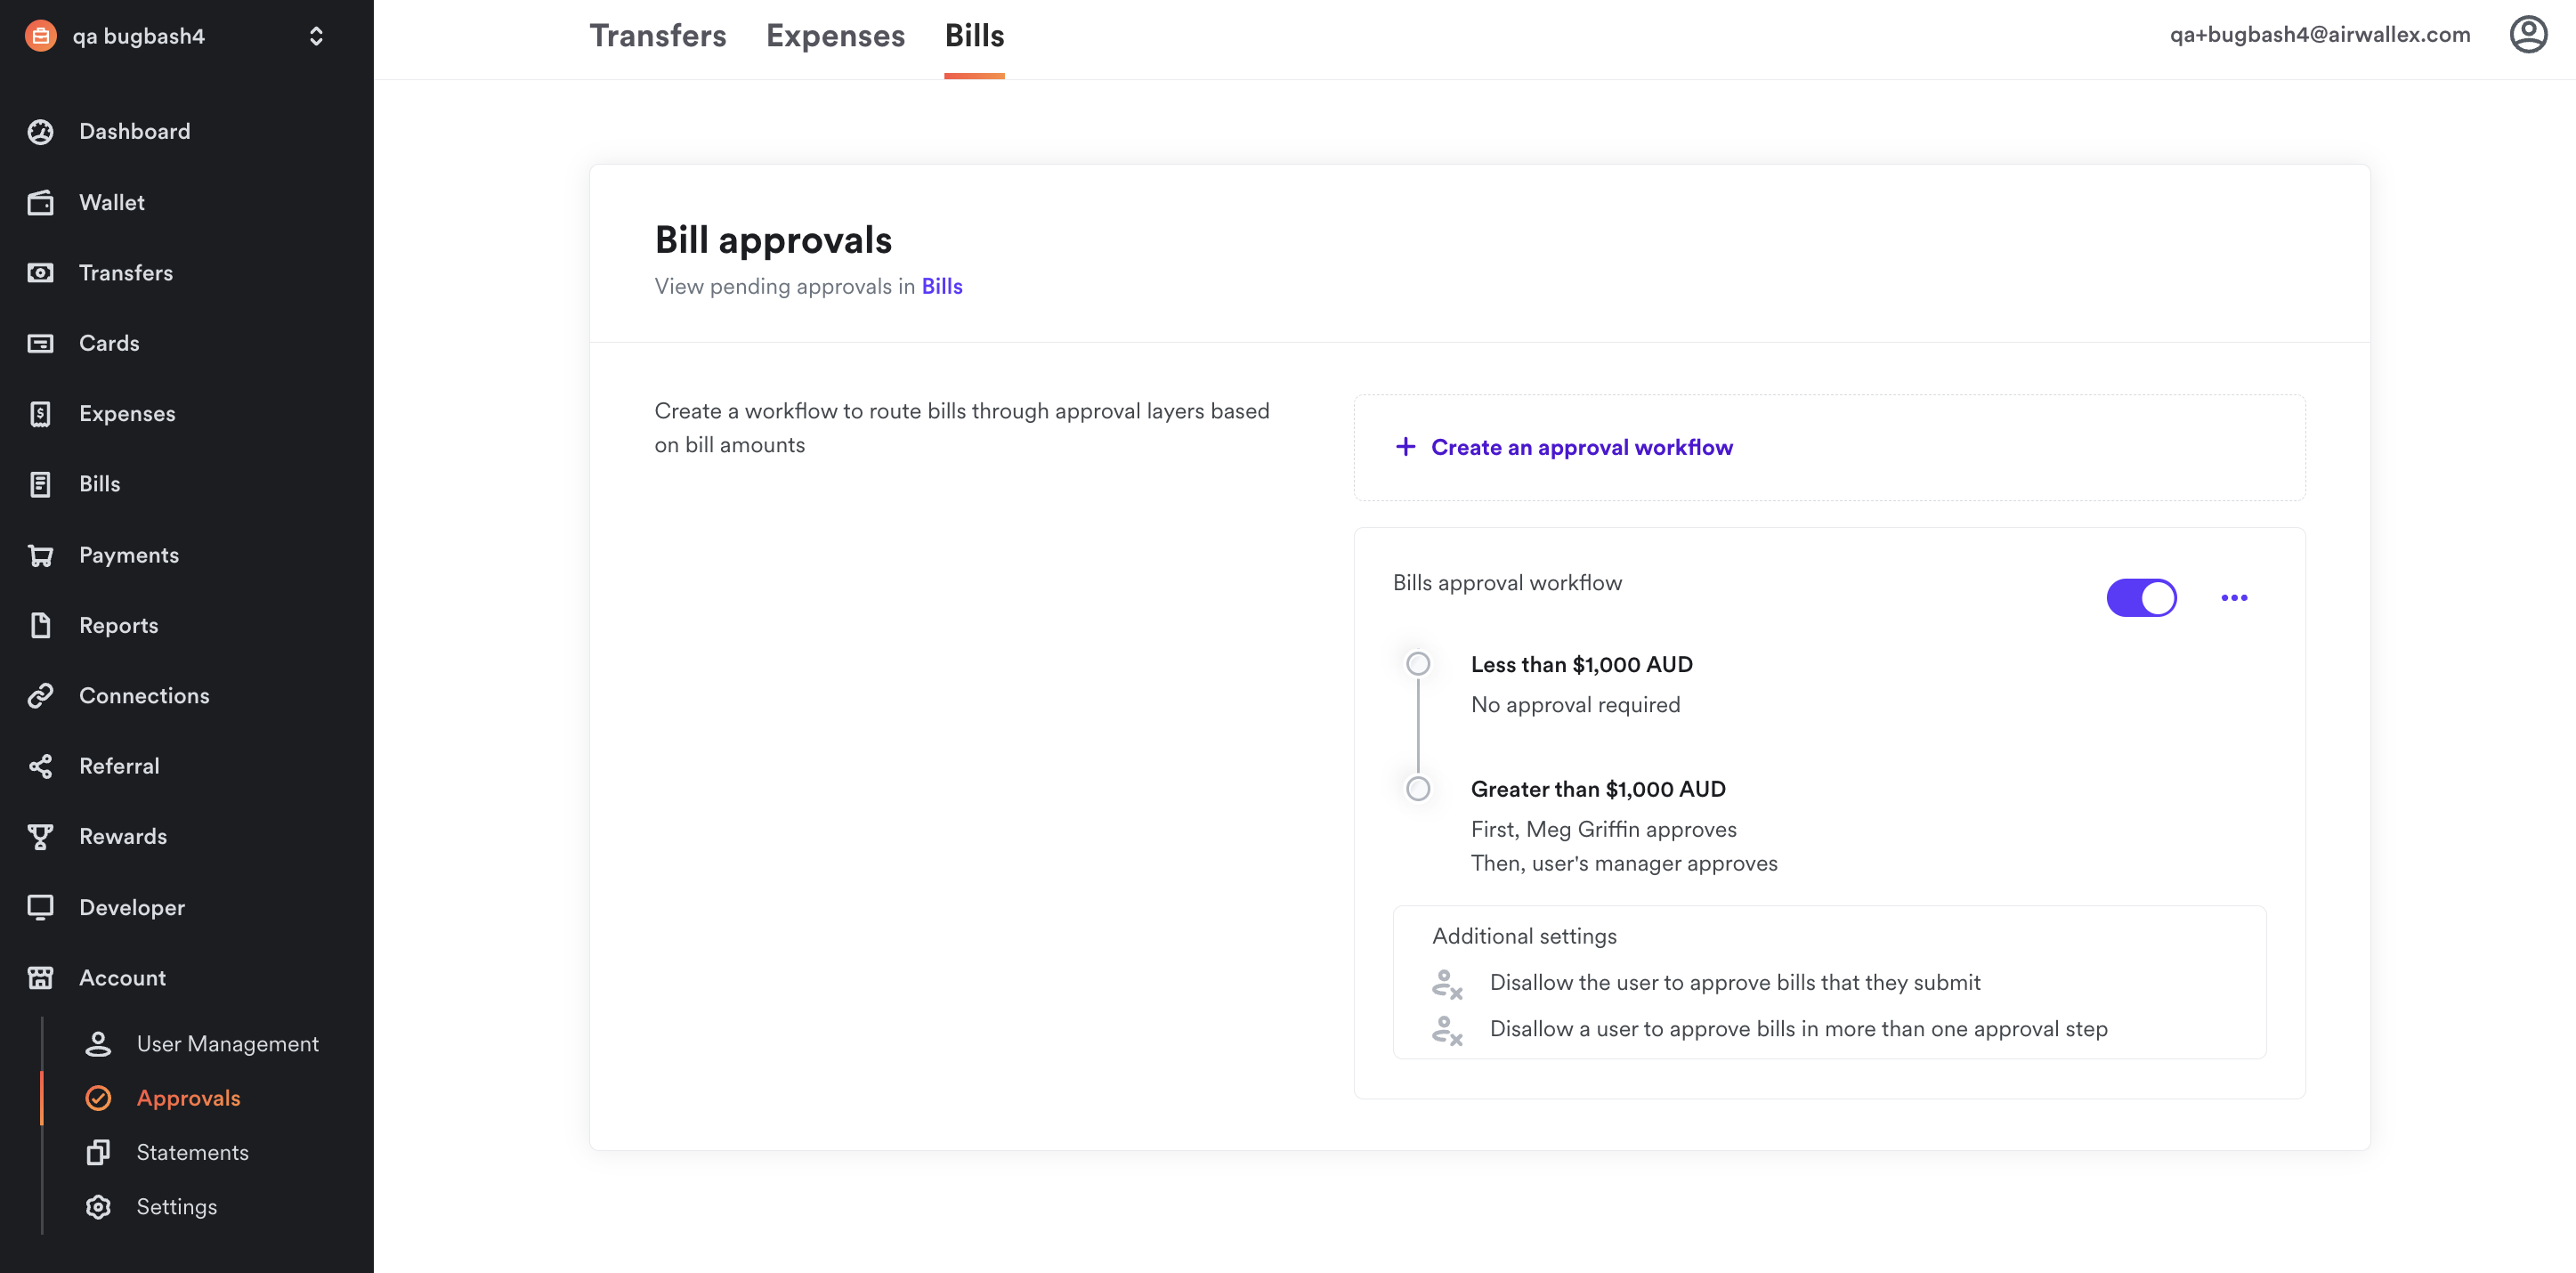Click the User Management person icon

(98, 1044)
